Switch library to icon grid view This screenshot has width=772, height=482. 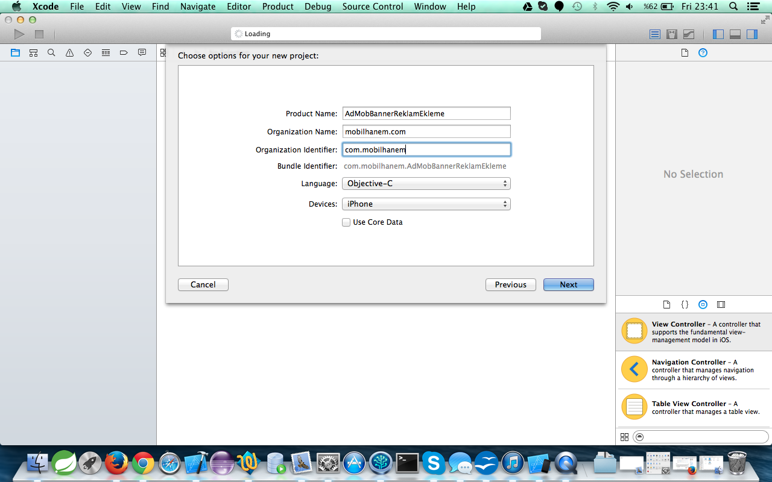pos(624,437)
